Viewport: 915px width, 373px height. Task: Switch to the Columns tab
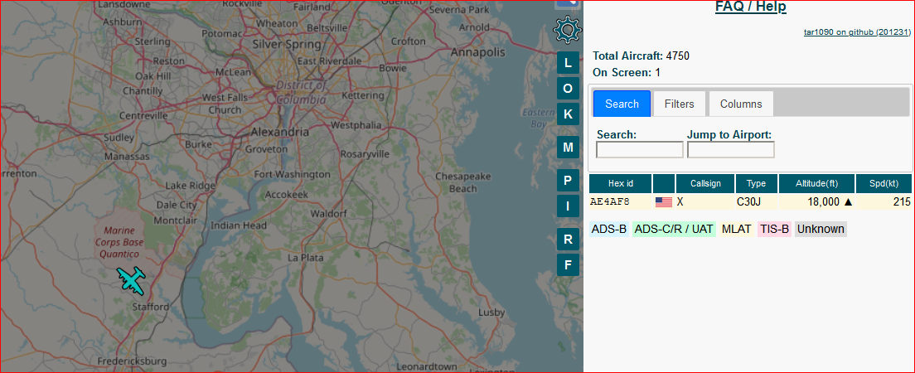coord(741,104)
